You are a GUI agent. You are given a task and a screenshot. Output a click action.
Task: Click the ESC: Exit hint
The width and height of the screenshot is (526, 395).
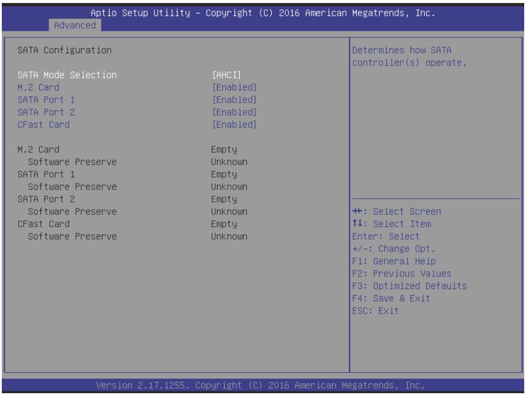[375, 311]
